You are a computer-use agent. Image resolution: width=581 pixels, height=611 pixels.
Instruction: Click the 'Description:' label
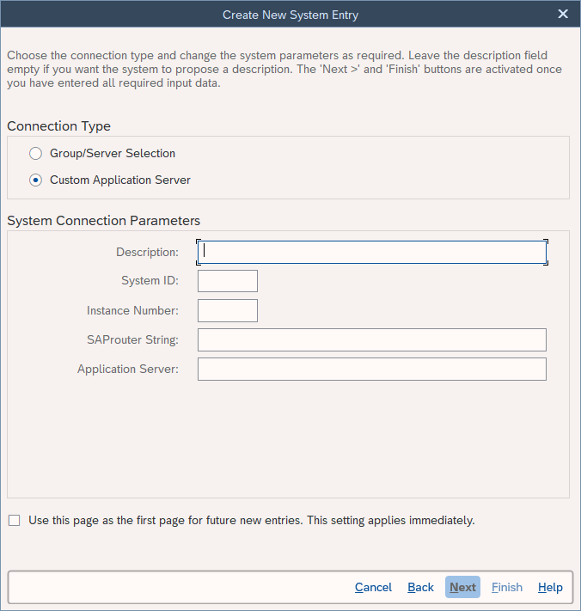[147, 252]
